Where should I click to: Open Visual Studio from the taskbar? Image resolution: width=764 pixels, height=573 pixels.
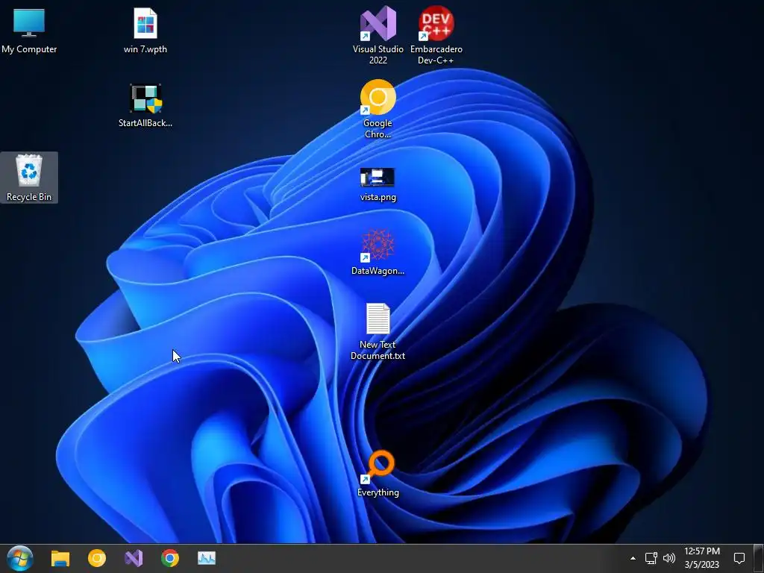coord(134,558)
